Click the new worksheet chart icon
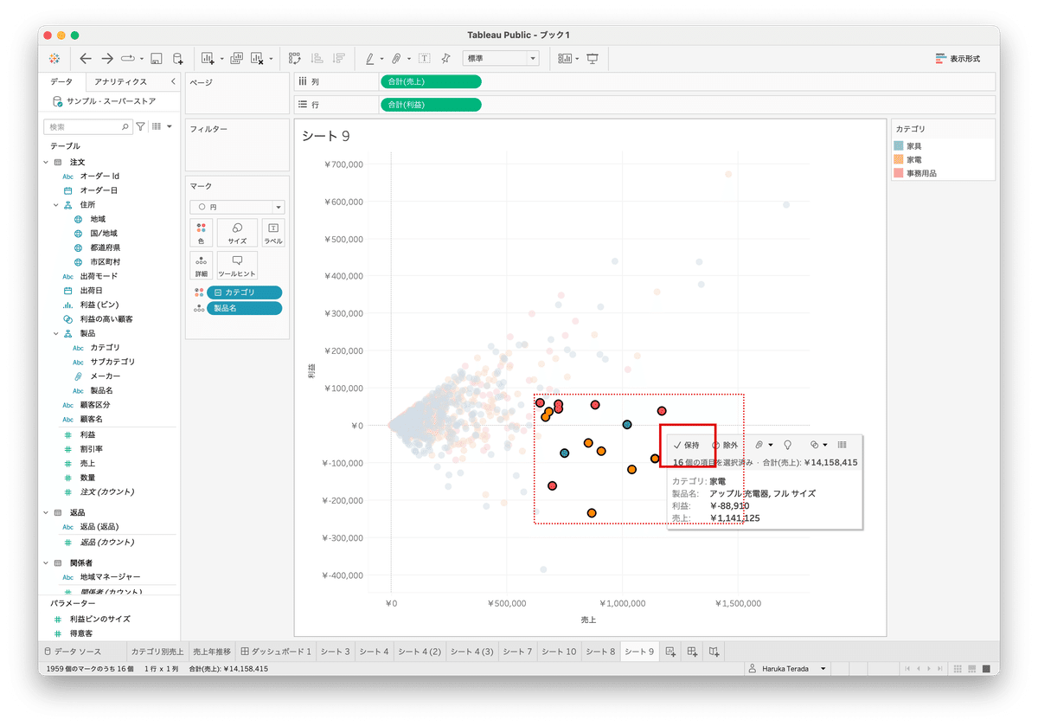1038x726 pixels. point(208,59)
